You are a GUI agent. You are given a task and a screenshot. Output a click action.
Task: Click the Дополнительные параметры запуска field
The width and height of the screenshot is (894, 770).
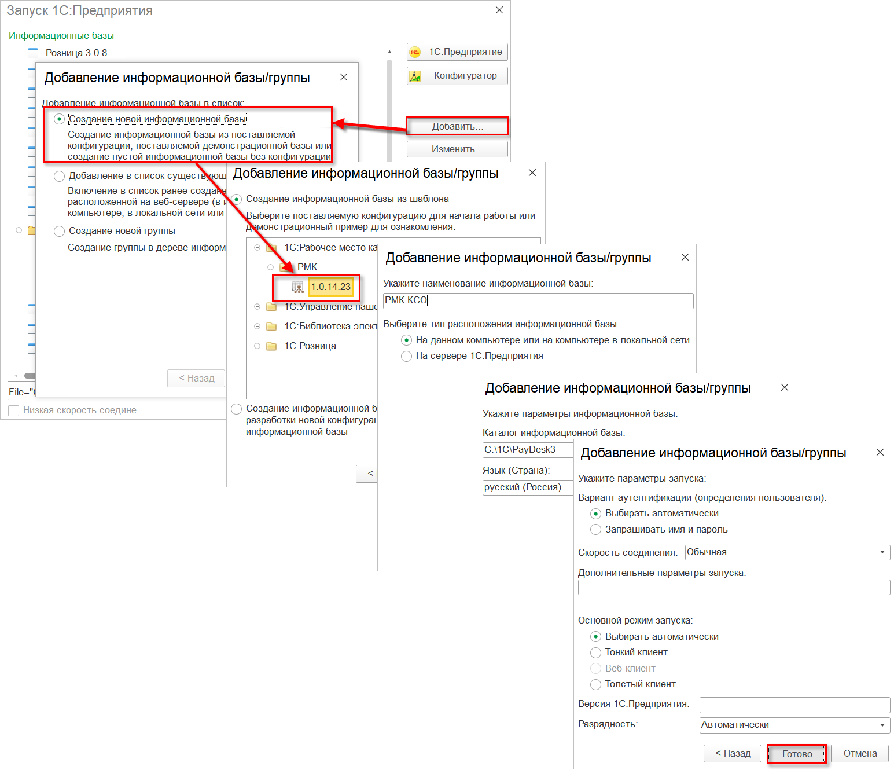click(x=734, y=587)
